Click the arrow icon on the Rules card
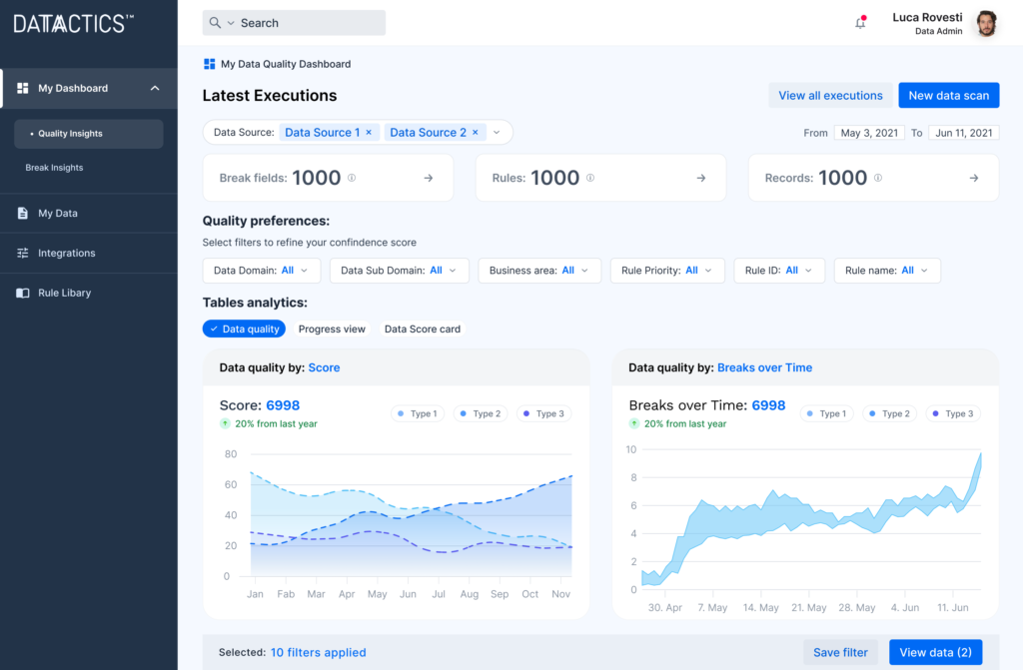 pos(700,177)
